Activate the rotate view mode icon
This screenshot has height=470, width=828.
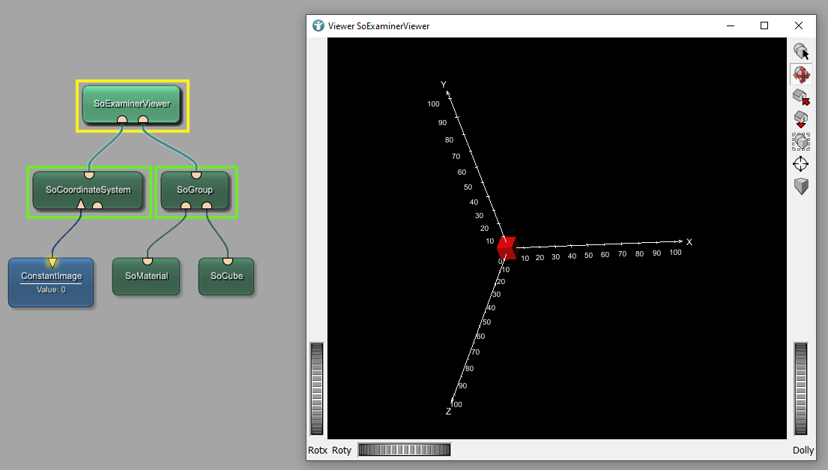point(801,74)
